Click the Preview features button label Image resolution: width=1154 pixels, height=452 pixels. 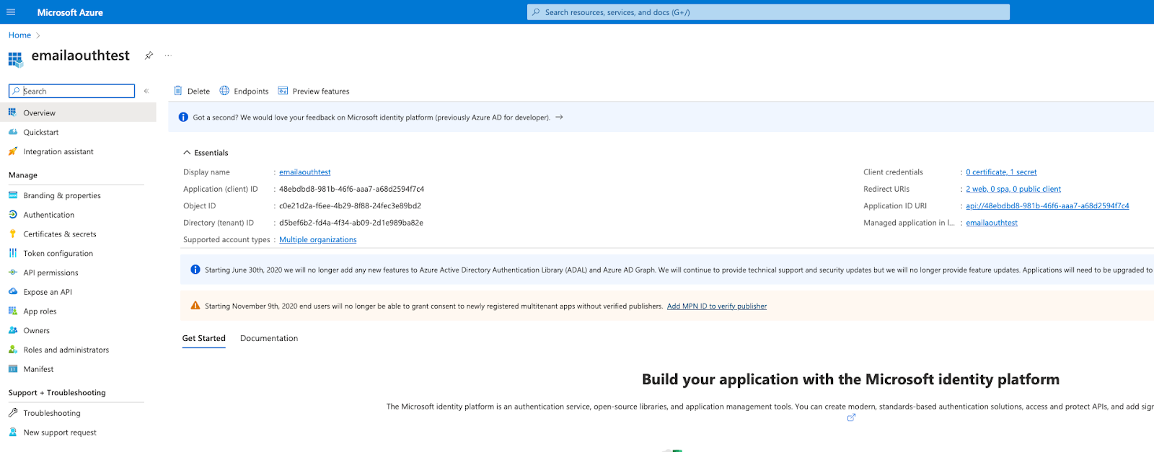coord(321,92)
